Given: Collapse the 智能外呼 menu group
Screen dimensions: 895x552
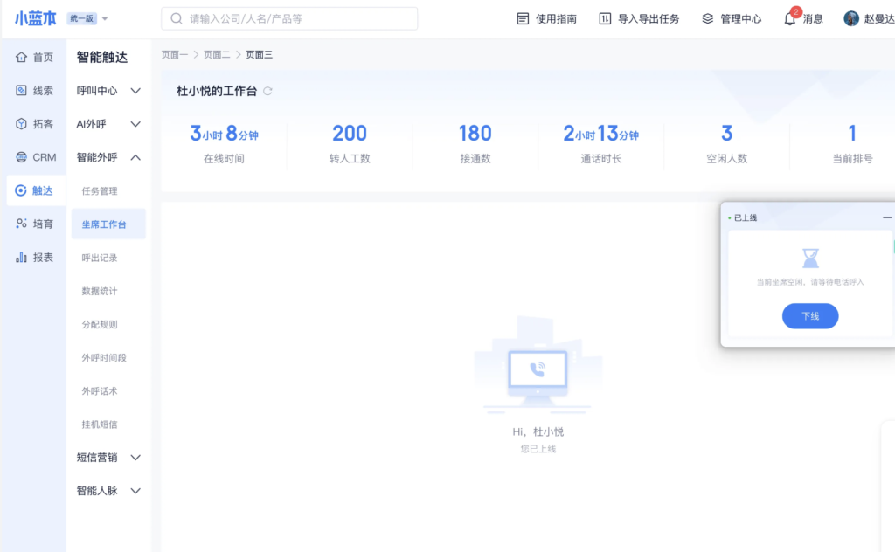Looking at the screenshot, I should pos(135,158).
